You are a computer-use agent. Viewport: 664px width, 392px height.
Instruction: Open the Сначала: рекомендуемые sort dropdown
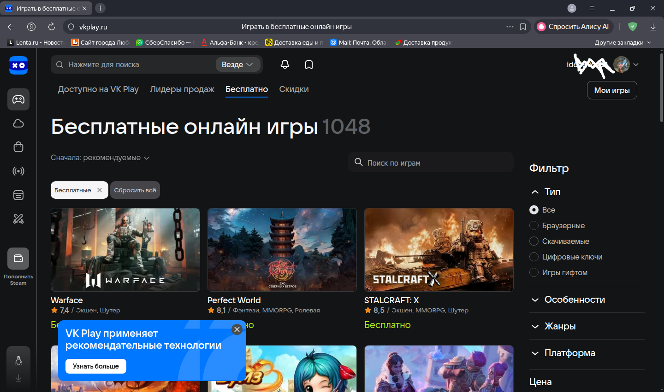click(100, 158)
